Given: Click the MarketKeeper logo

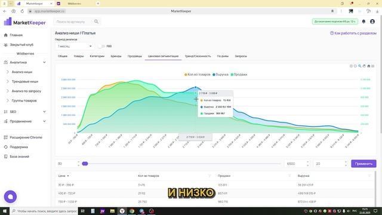Looking at the screenshot, I should [25, 22].
